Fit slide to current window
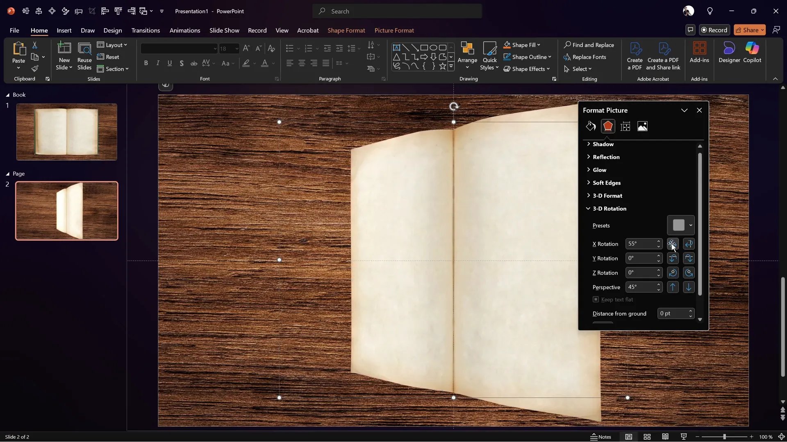This screenshot has width=787, height=442. click(782, 437)
